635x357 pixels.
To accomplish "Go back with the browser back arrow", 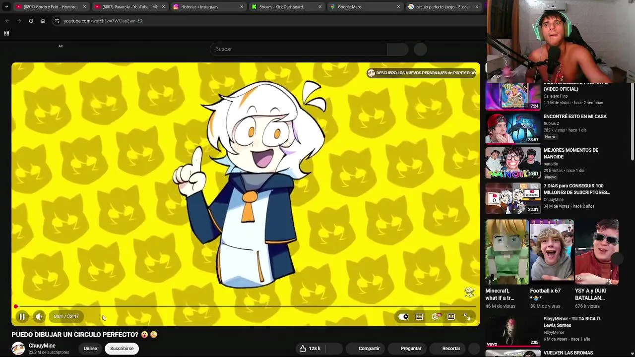I will [x=7, y=21].
